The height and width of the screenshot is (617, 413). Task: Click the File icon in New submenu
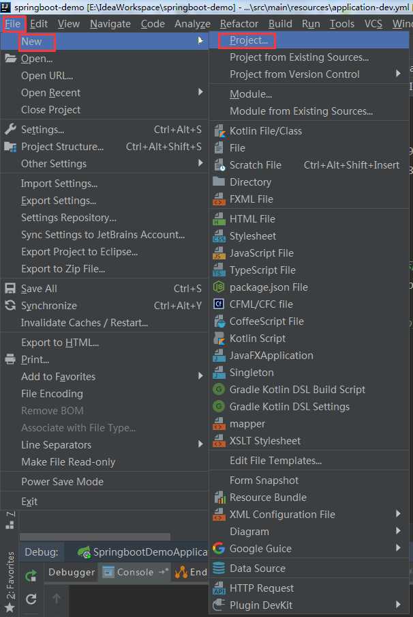[x=219, y=148]
